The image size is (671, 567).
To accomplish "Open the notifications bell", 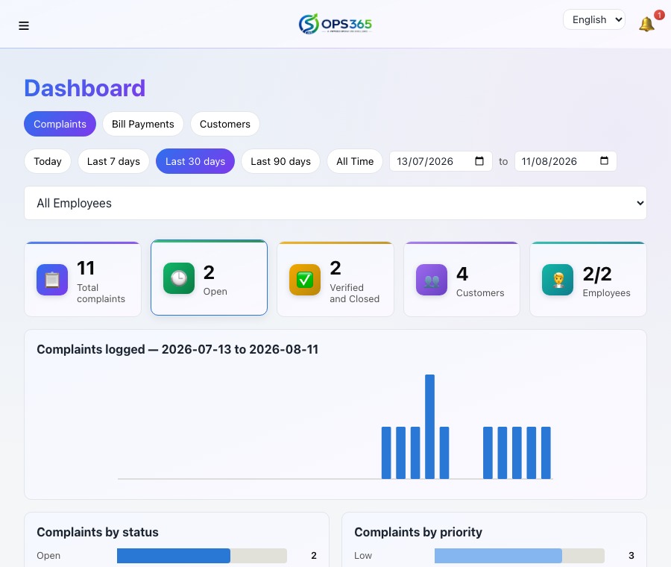I will click(646, 25).
